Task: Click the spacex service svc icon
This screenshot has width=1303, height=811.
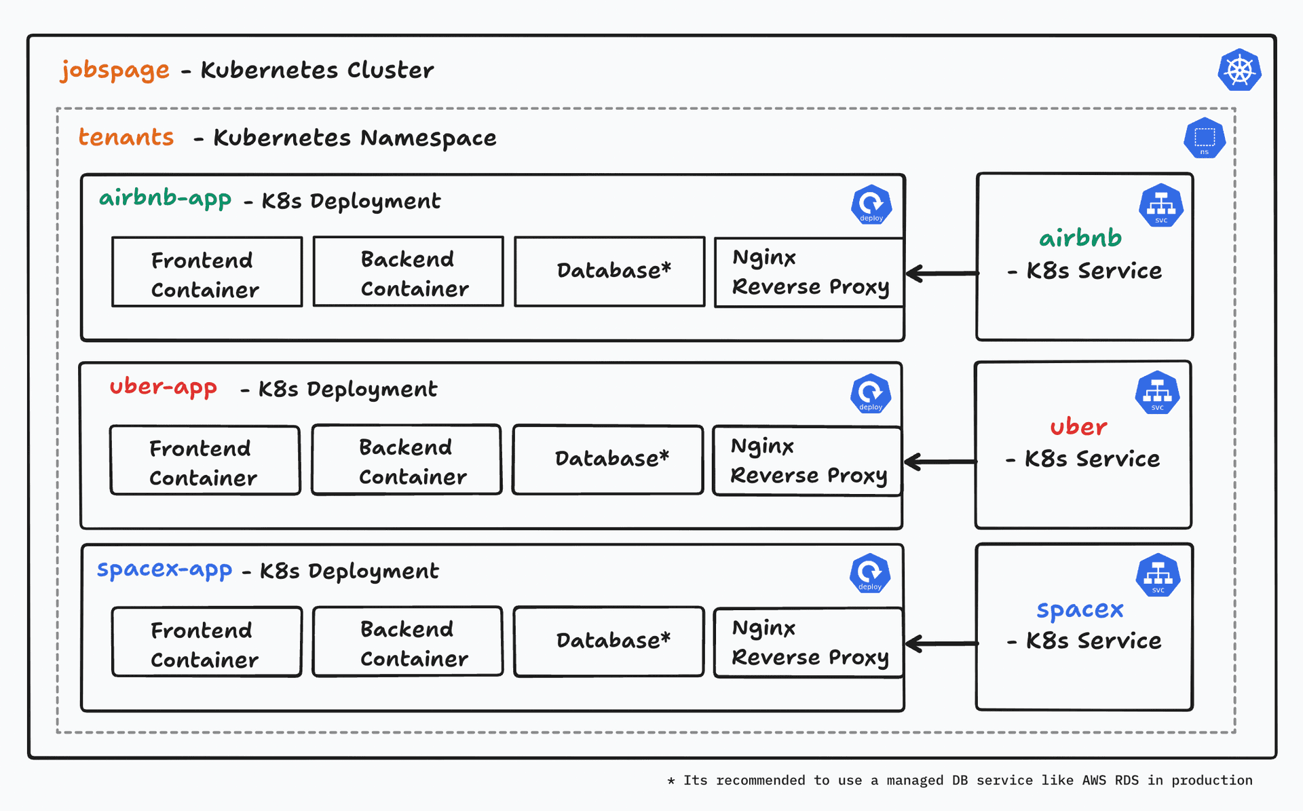Action: pos(1158,576)
